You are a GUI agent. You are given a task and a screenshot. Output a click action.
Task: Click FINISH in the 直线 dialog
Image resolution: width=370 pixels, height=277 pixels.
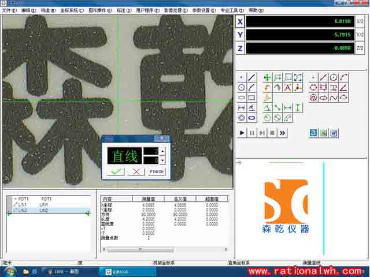[157, 171]
